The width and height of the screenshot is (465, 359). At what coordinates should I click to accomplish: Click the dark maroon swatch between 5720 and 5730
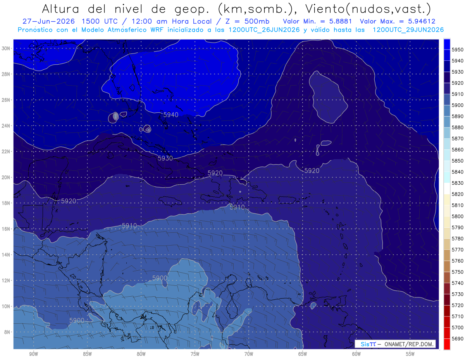(x=447, y=299)
